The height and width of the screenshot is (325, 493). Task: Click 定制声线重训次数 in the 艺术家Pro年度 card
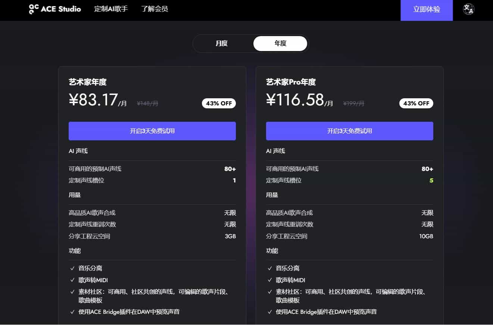290,224
